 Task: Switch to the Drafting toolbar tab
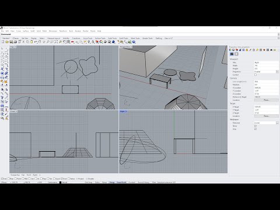coord(159,38)
